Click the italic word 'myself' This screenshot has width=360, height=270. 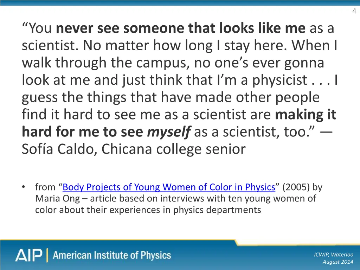coord(169,132)
